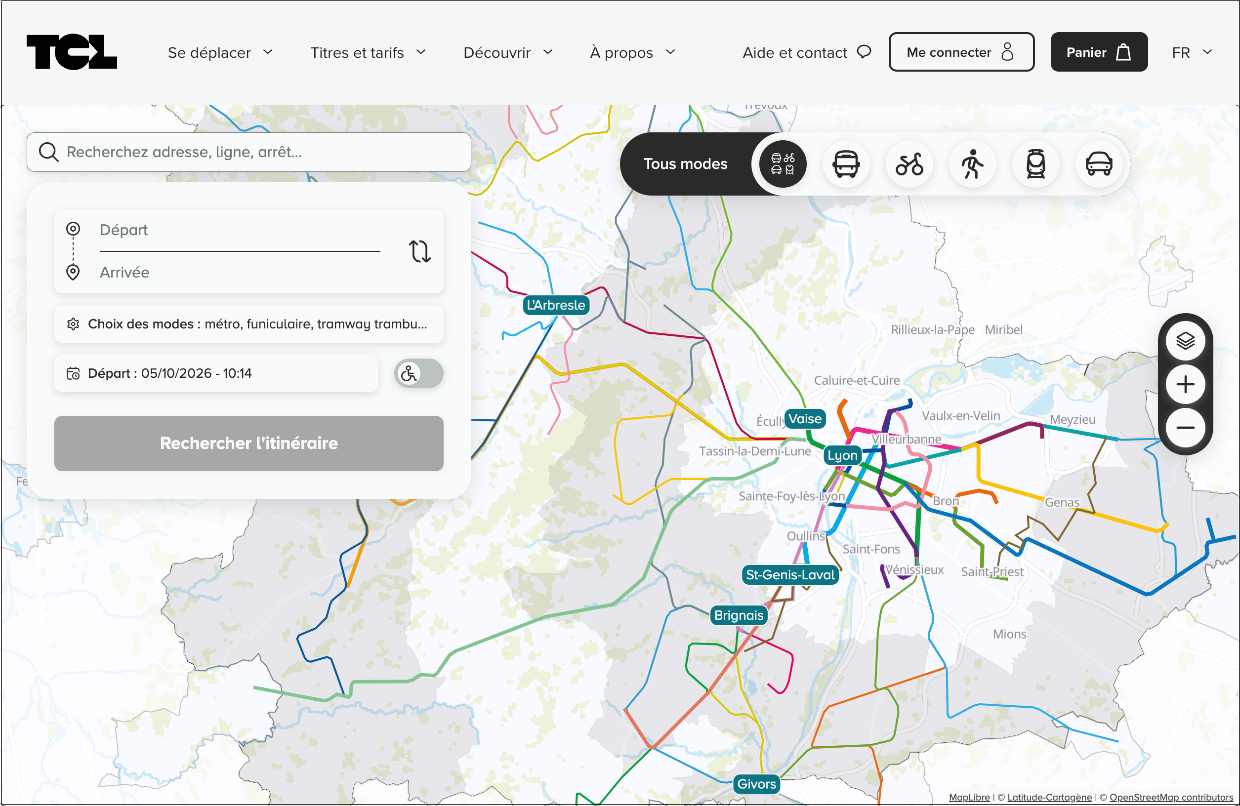Image resolution: width=1240 pixels, height=806 pixels.
Task: Click the Givors map label
Action: pos(756,784)
